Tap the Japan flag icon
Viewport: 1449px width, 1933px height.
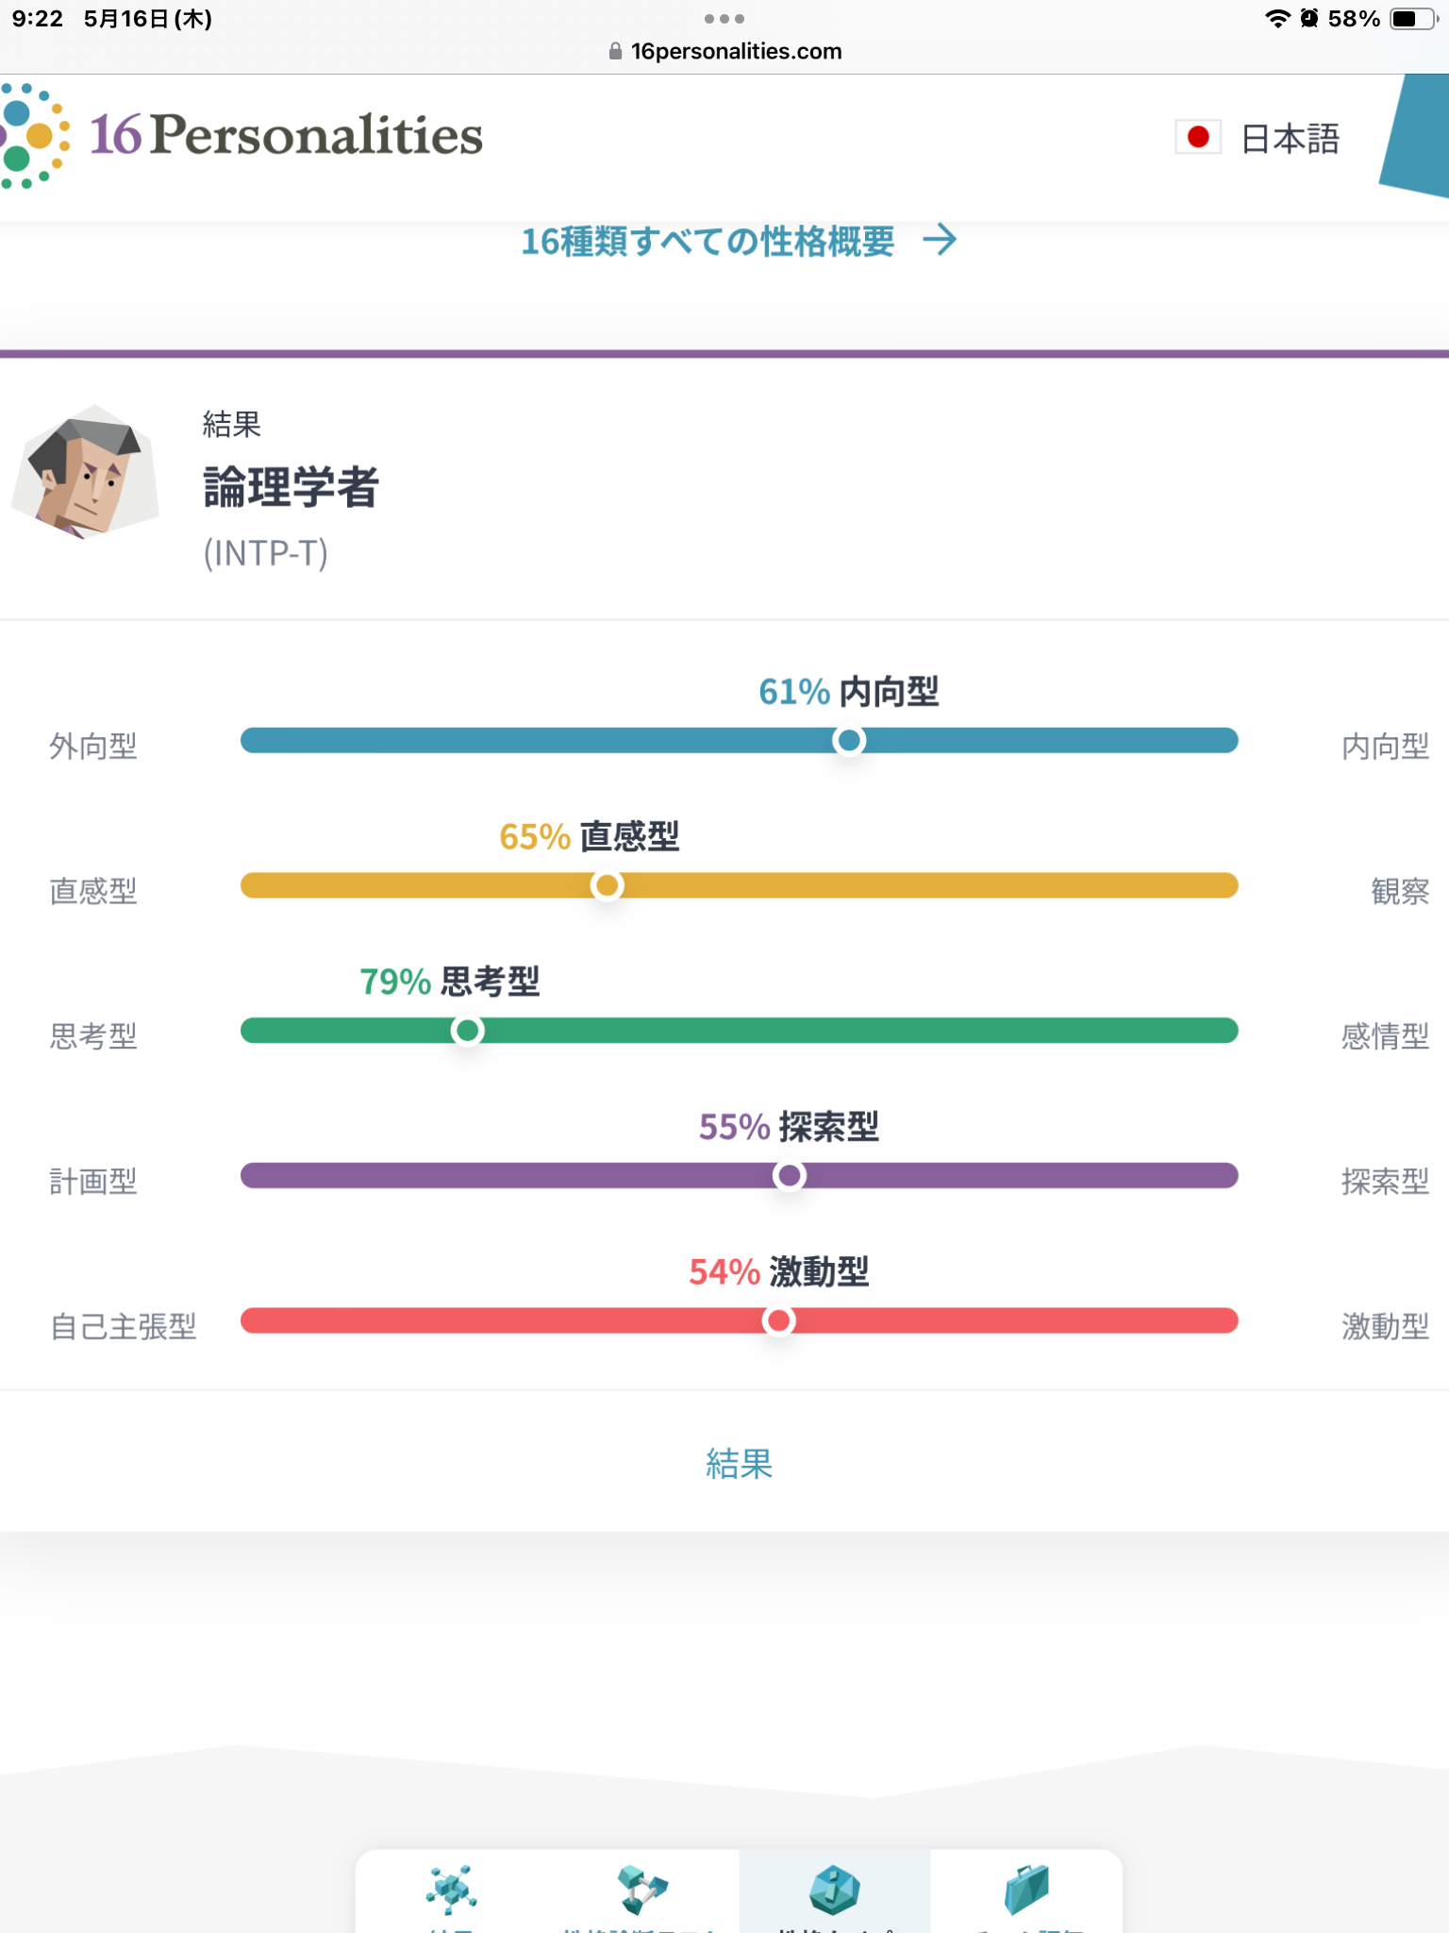coord(1198,138)
